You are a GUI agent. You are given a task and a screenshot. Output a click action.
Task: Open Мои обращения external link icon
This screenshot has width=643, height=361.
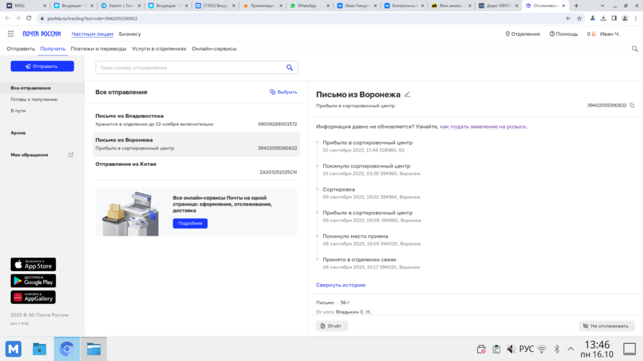click(71, 155)
